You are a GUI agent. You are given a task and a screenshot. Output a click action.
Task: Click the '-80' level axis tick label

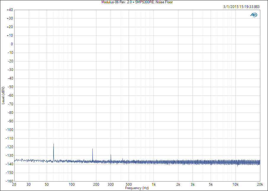[x=10, y=113]
